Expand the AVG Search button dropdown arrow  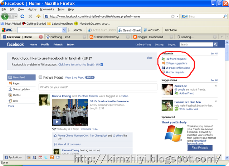(x=85, y=30)
